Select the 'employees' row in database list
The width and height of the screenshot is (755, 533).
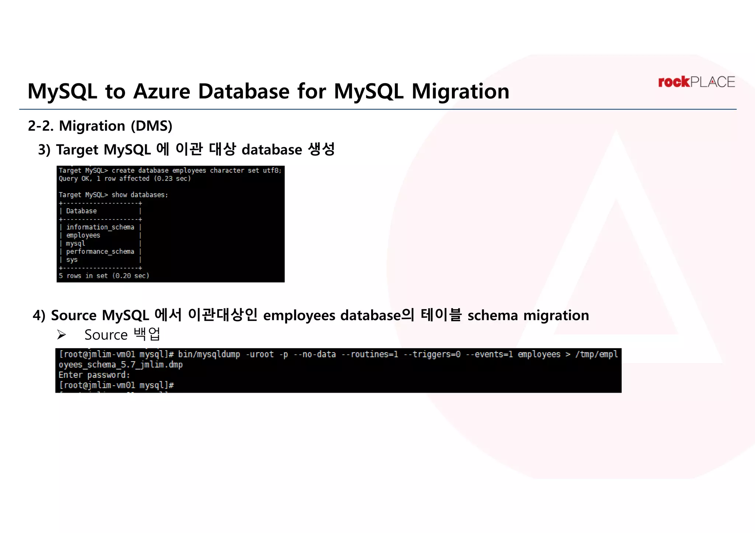pyautogui.click(x=100, y=235)
